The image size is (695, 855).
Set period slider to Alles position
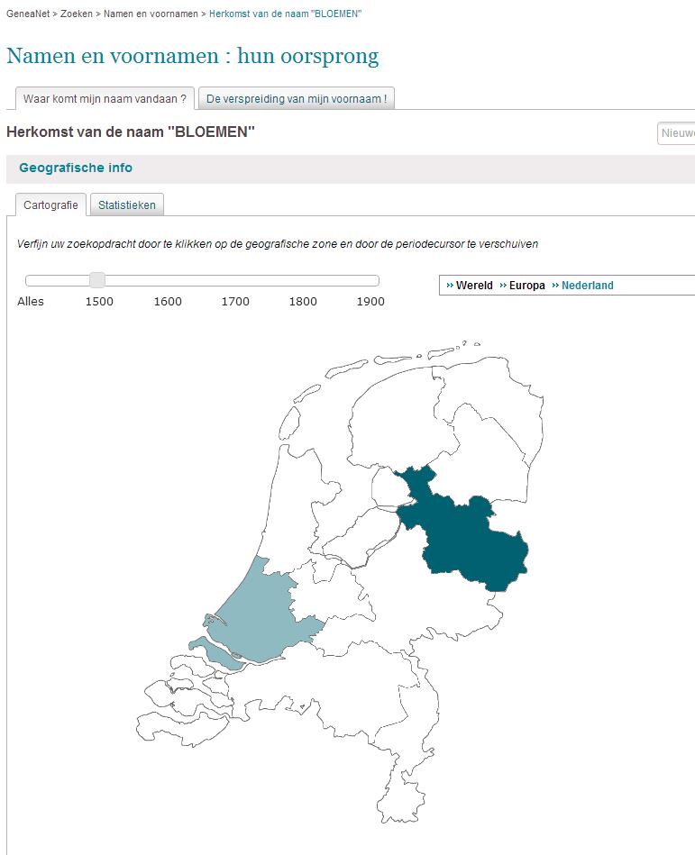click(x=30, y=280)
